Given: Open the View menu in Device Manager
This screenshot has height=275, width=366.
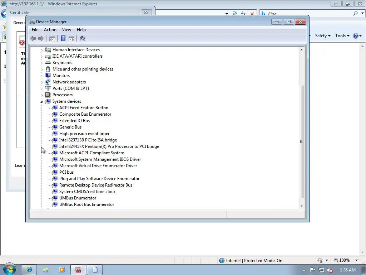Looking at the screenshot, I should tap(66, 30).
